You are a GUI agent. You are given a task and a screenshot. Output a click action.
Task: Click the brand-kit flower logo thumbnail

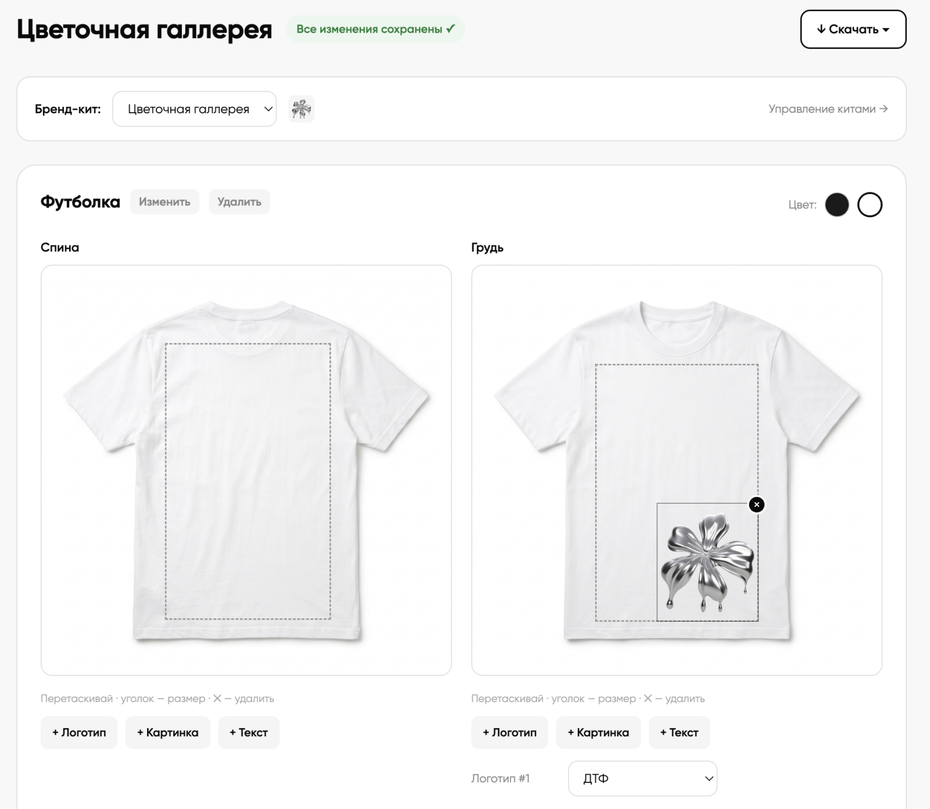(x=301, y=109)
